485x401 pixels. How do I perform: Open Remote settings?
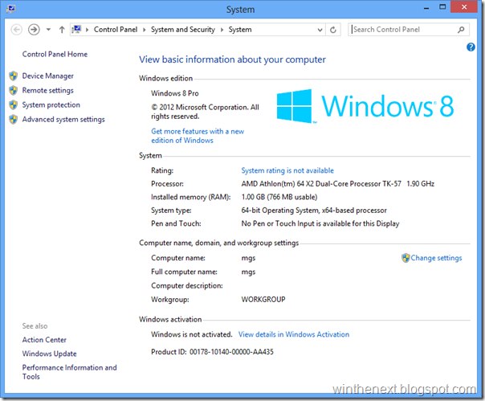click(48, 91)
